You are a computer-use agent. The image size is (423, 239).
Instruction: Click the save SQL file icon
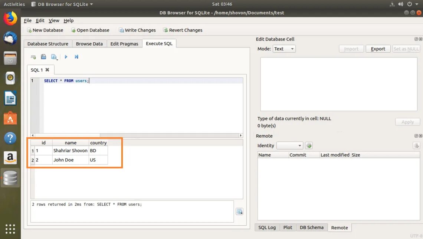(x=54, y=57)
